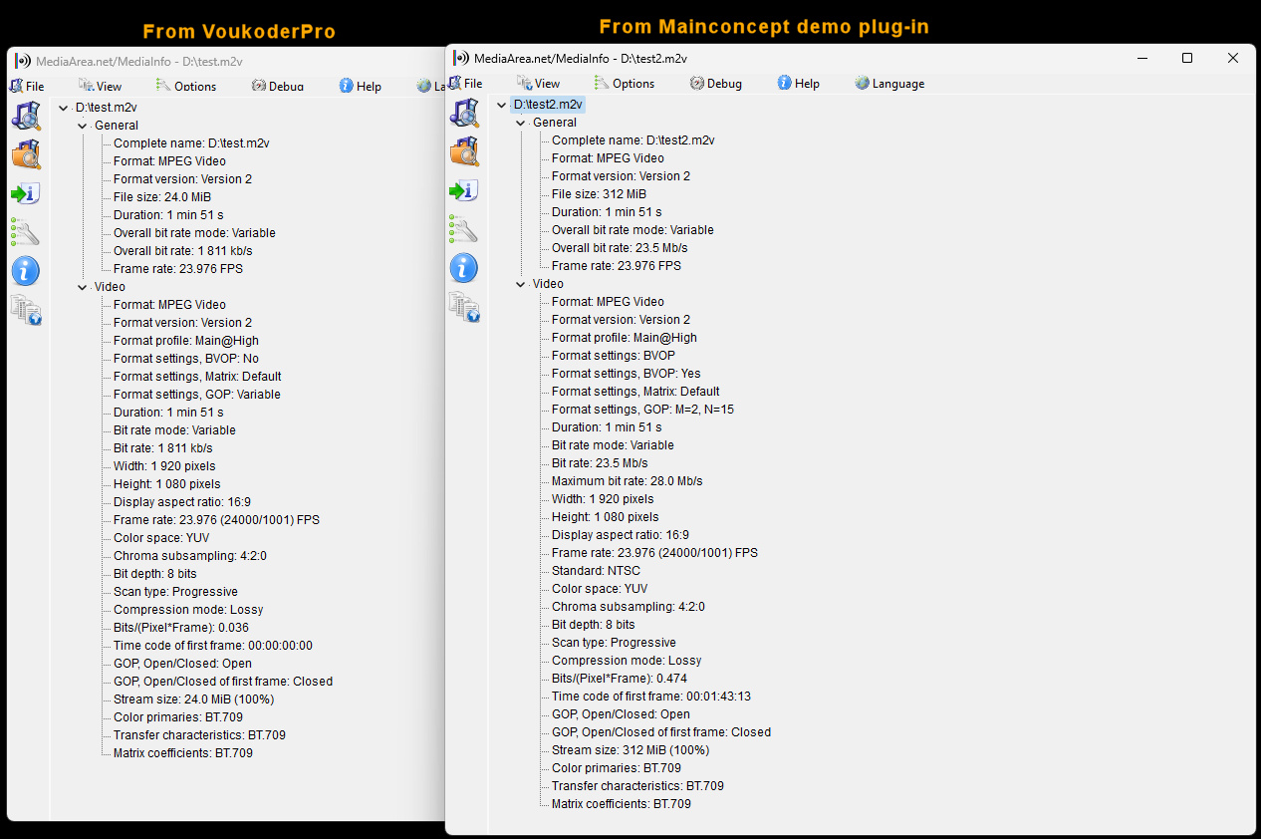This screenshot has width=1261, height=839.
Task: Open the Options menu in the left test.m2v window
Action: tap(186, 87)
